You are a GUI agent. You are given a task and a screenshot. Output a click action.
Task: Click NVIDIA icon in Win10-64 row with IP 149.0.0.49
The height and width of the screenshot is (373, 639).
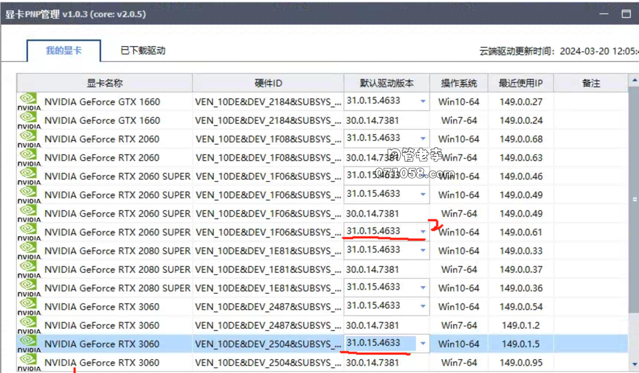click(29, 195)
